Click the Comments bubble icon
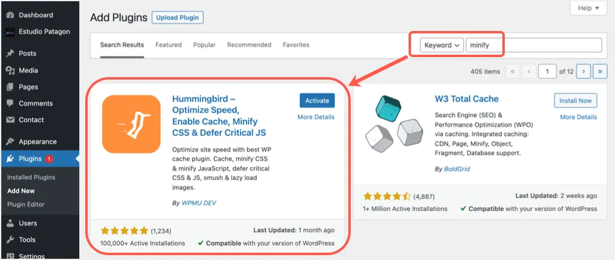 click(x=10, y=103)
